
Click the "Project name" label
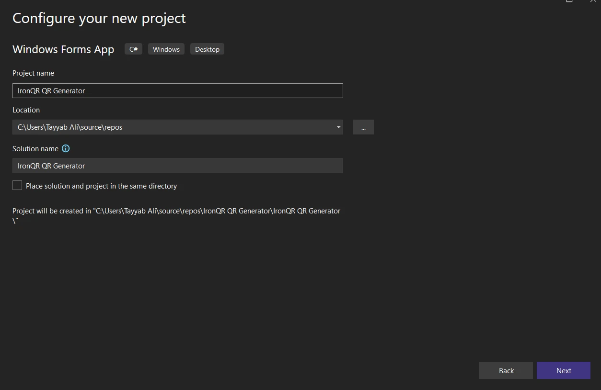[x=33, y=73]
